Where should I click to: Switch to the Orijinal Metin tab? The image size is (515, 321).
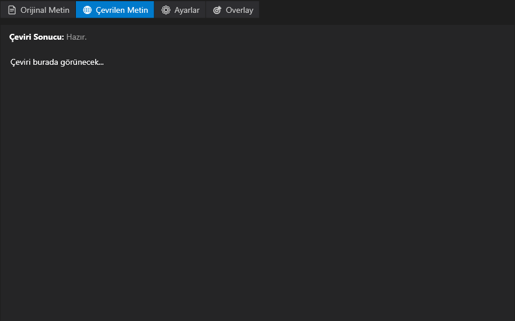(38, 10)
